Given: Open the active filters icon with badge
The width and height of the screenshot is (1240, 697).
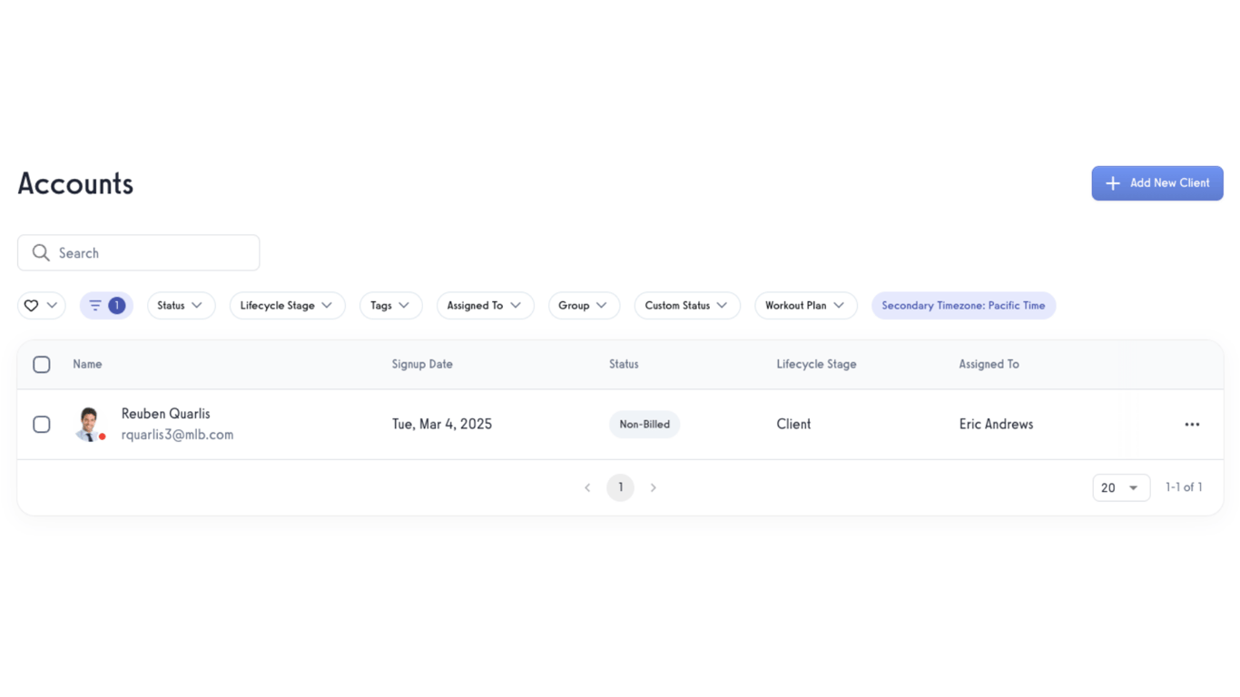Looking at the screenshot, I should (x=106, y=306).
